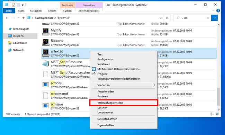Click the scrnsave application icon
Image resolution: width=225 pixels, height=135 pixels.
coord(46,106)
